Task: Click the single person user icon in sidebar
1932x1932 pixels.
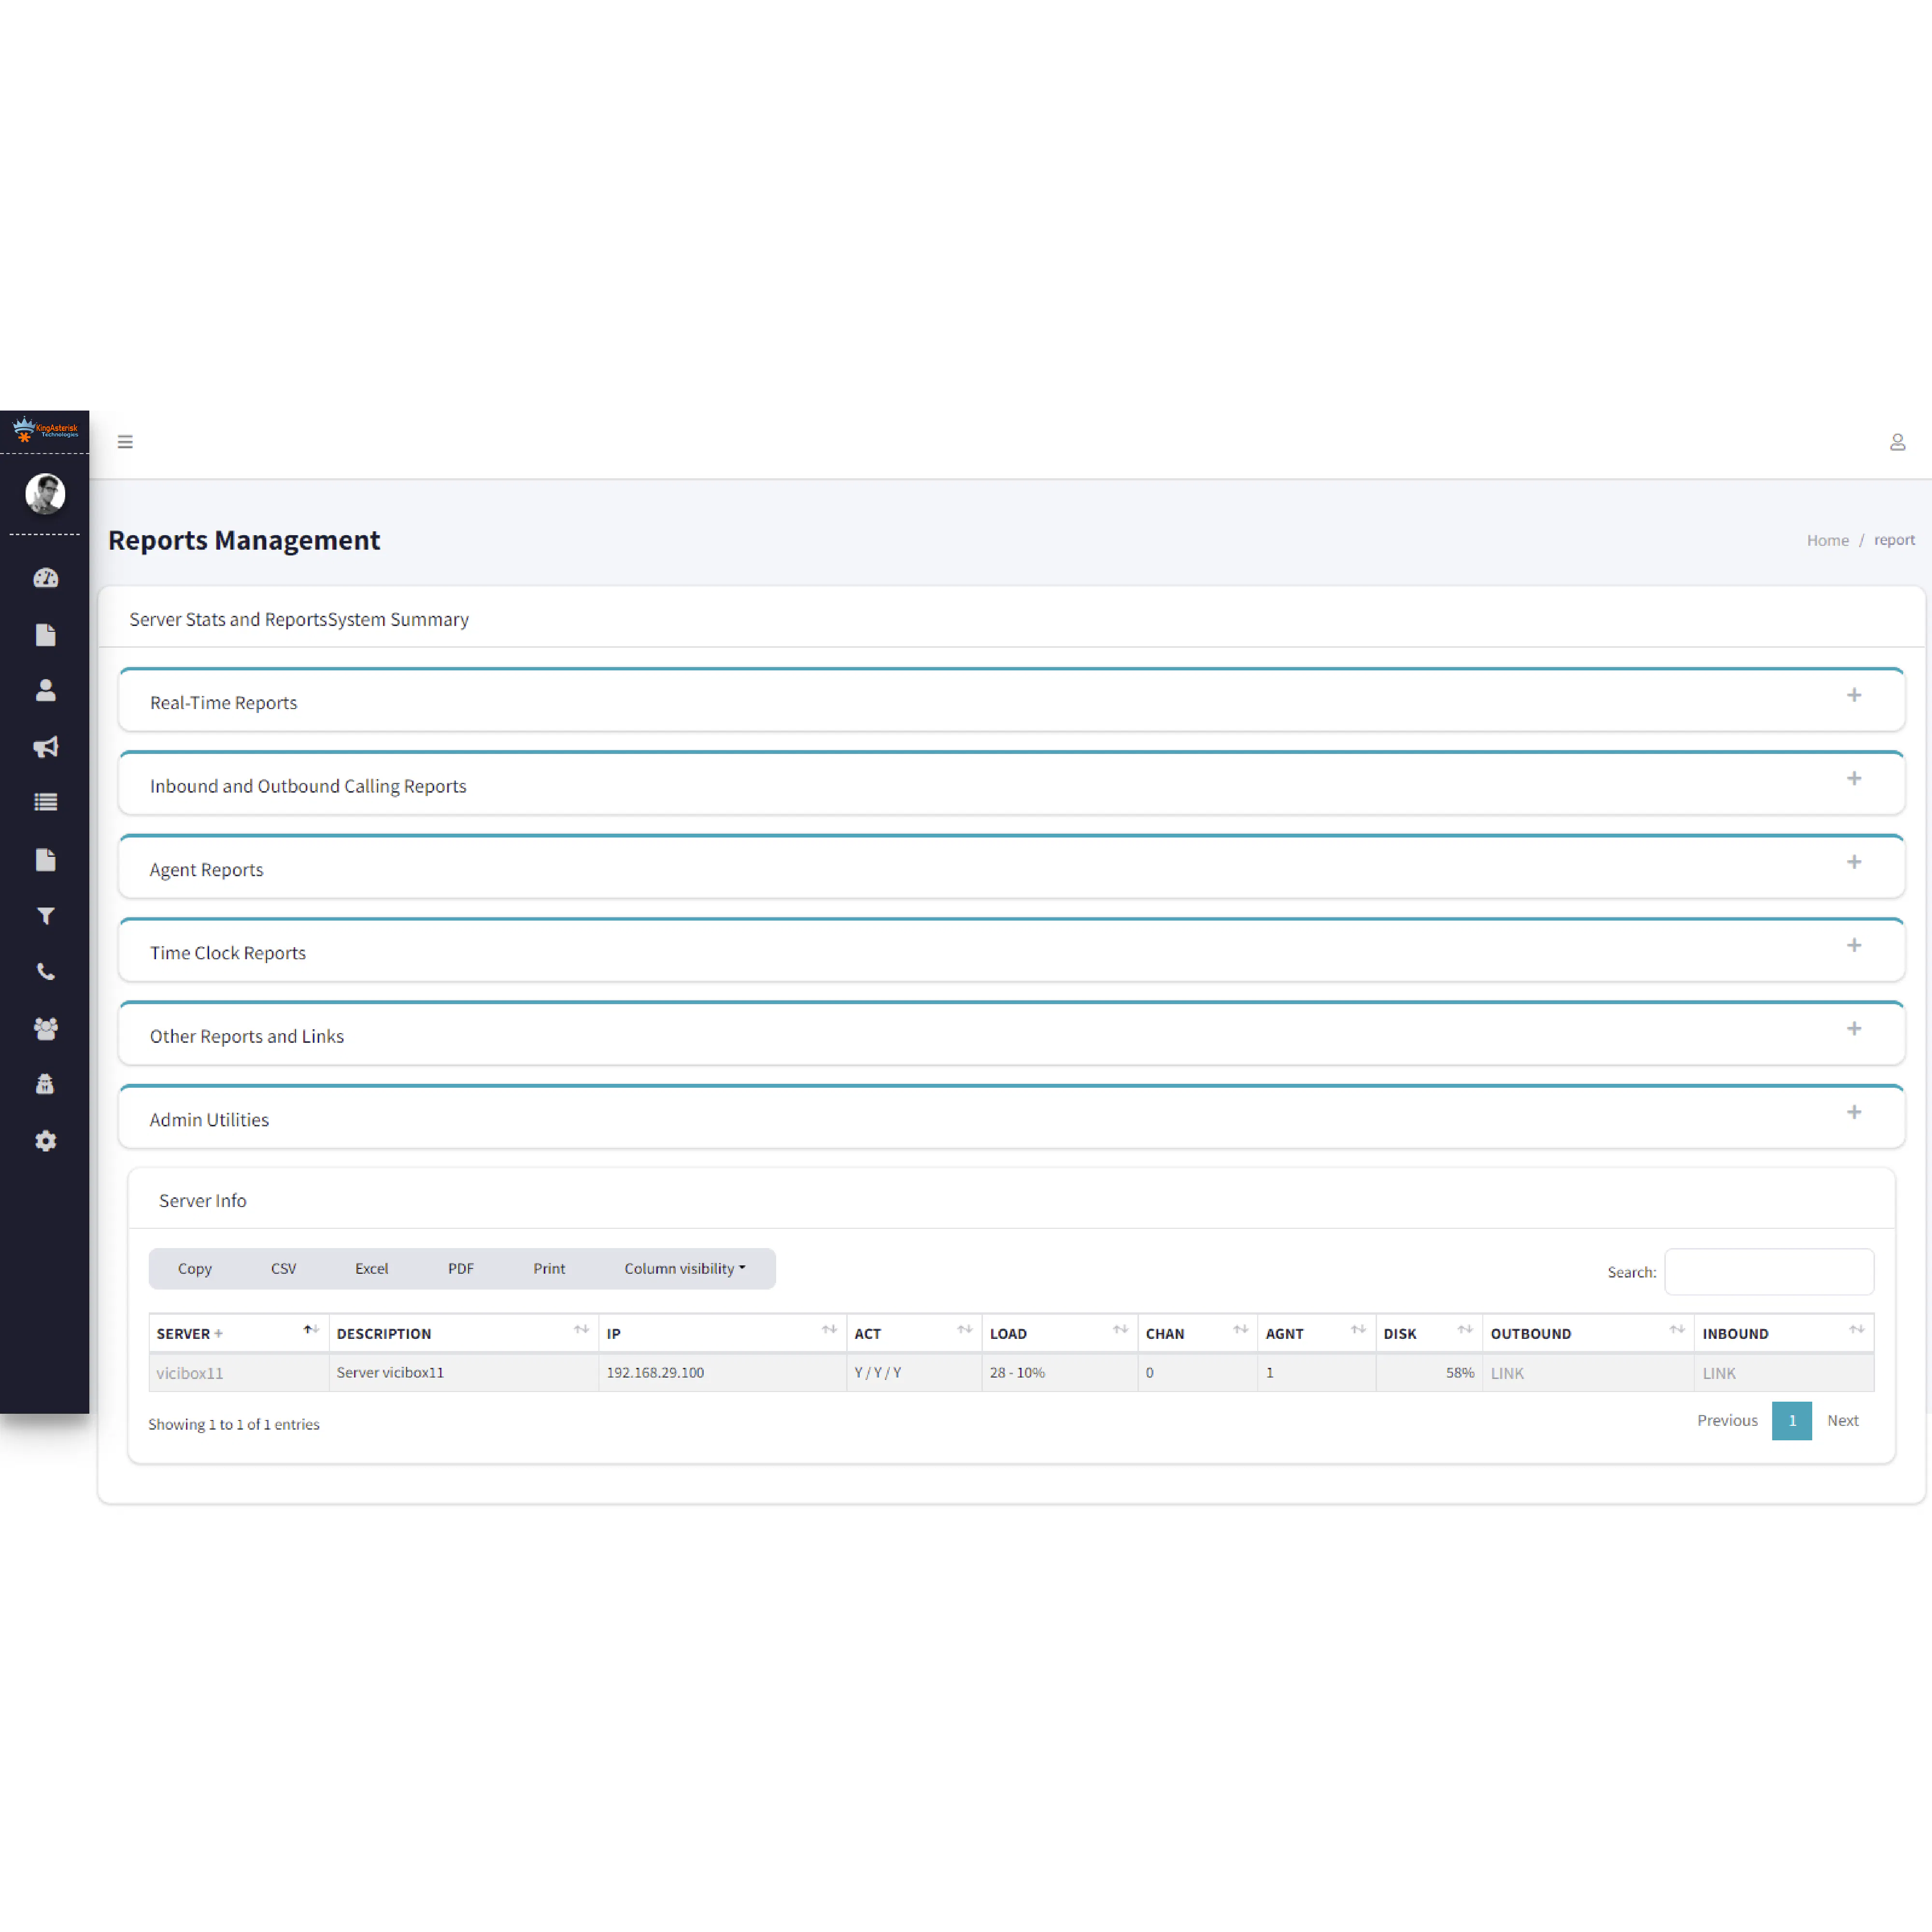Action: point(45,691)
